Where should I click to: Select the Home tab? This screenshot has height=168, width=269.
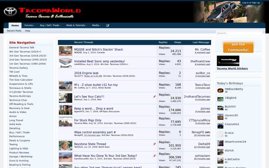click(x=15, y=25)
